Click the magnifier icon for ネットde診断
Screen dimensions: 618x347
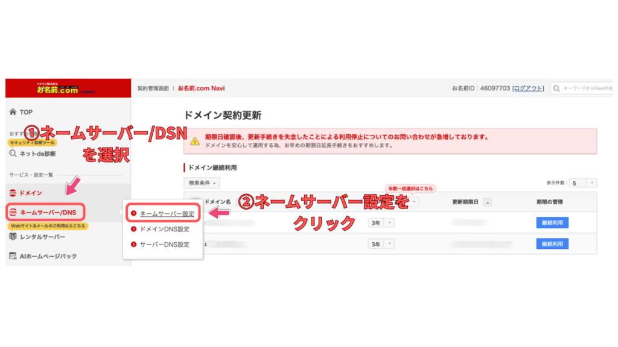click(x=13, y=154)
